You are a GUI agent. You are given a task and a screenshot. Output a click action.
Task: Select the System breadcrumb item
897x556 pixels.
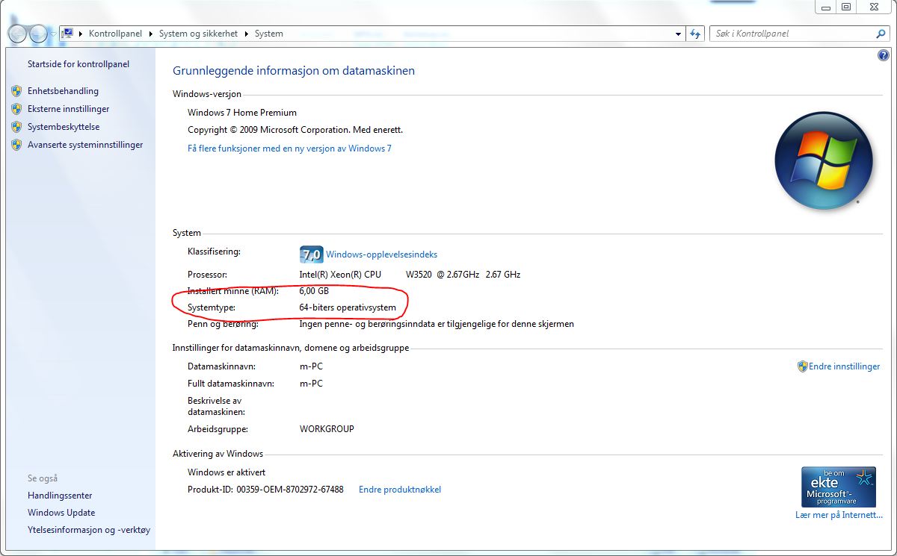(269, 34)
